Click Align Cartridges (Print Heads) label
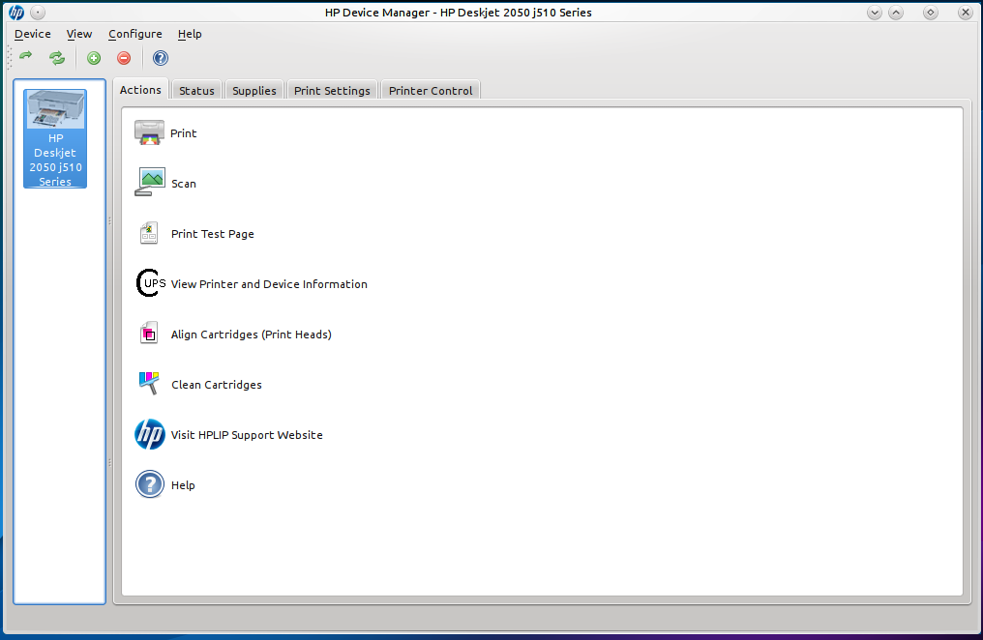 [x=252, y=335]
